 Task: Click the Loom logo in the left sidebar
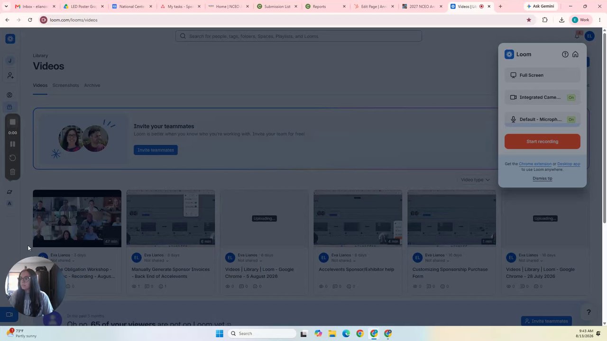coord(10,39)
